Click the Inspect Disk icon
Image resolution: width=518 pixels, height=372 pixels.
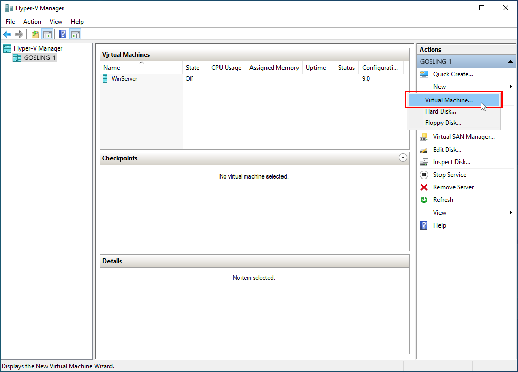(424, 162)
